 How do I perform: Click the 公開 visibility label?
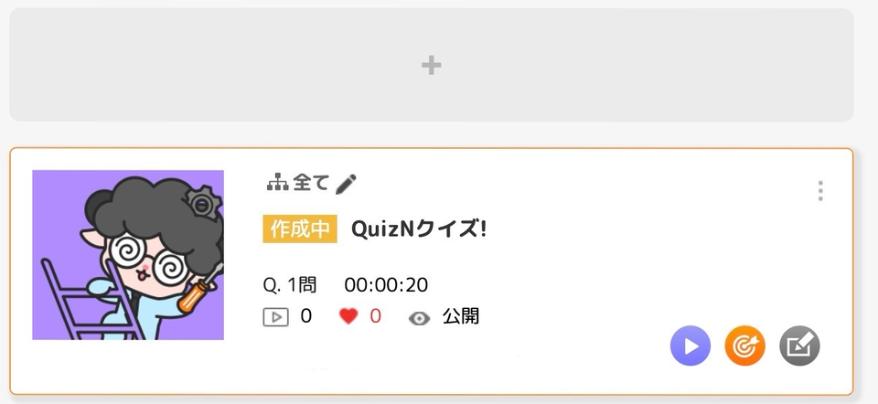pyautogui.click(x=461, y=316)
